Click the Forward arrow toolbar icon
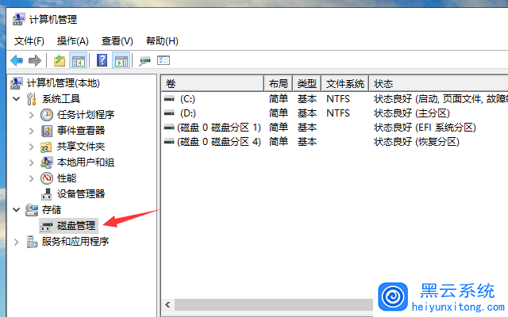 coord(35,60)
